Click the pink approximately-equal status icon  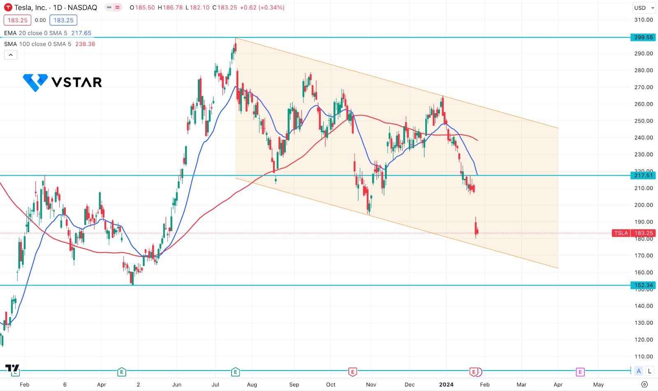(x=118, y=7)
